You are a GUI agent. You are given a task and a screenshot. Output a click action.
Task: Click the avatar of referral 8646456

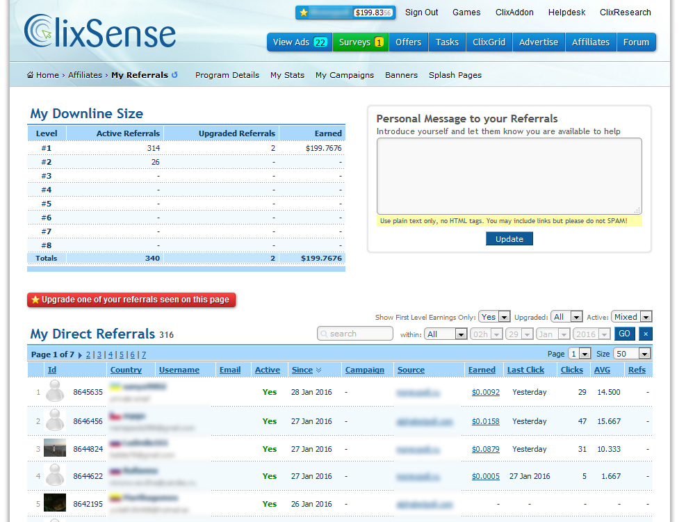click(55, 420)
